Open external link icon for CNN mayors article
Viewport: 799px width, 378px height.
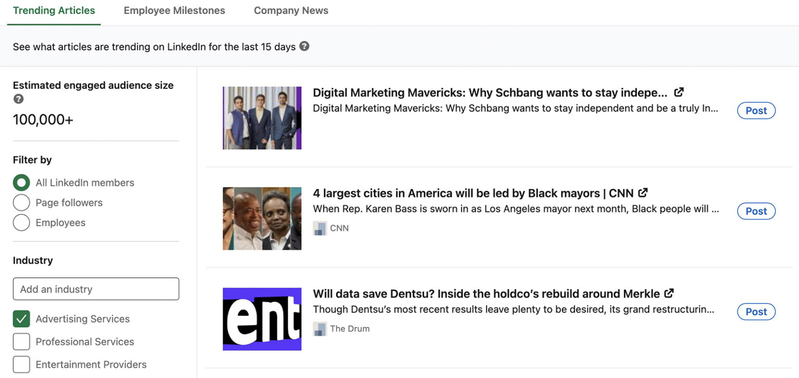[643, 193]
